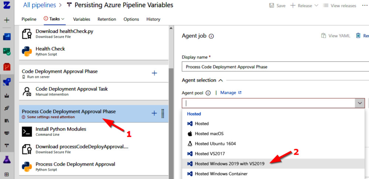Click the View releases button
The height and width of the screenshot is (179, 369).
339,6
